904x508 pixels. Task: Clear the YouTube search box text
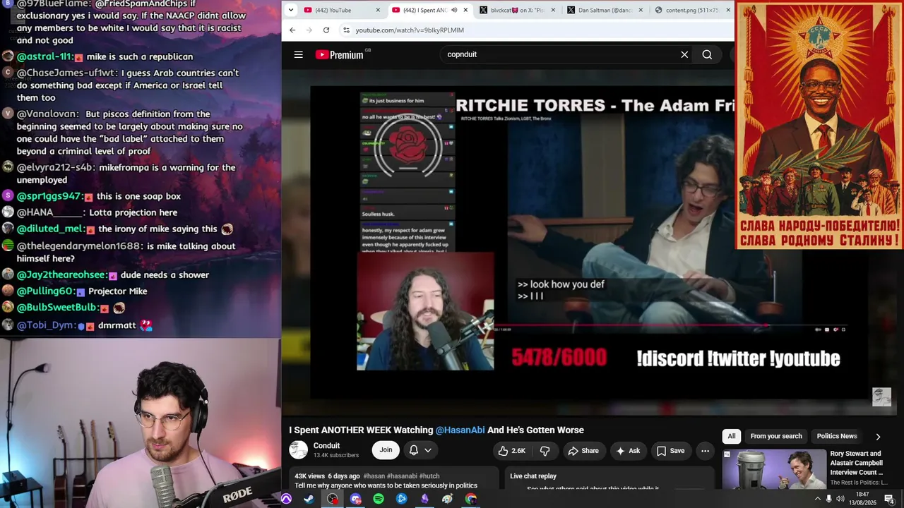684,54
